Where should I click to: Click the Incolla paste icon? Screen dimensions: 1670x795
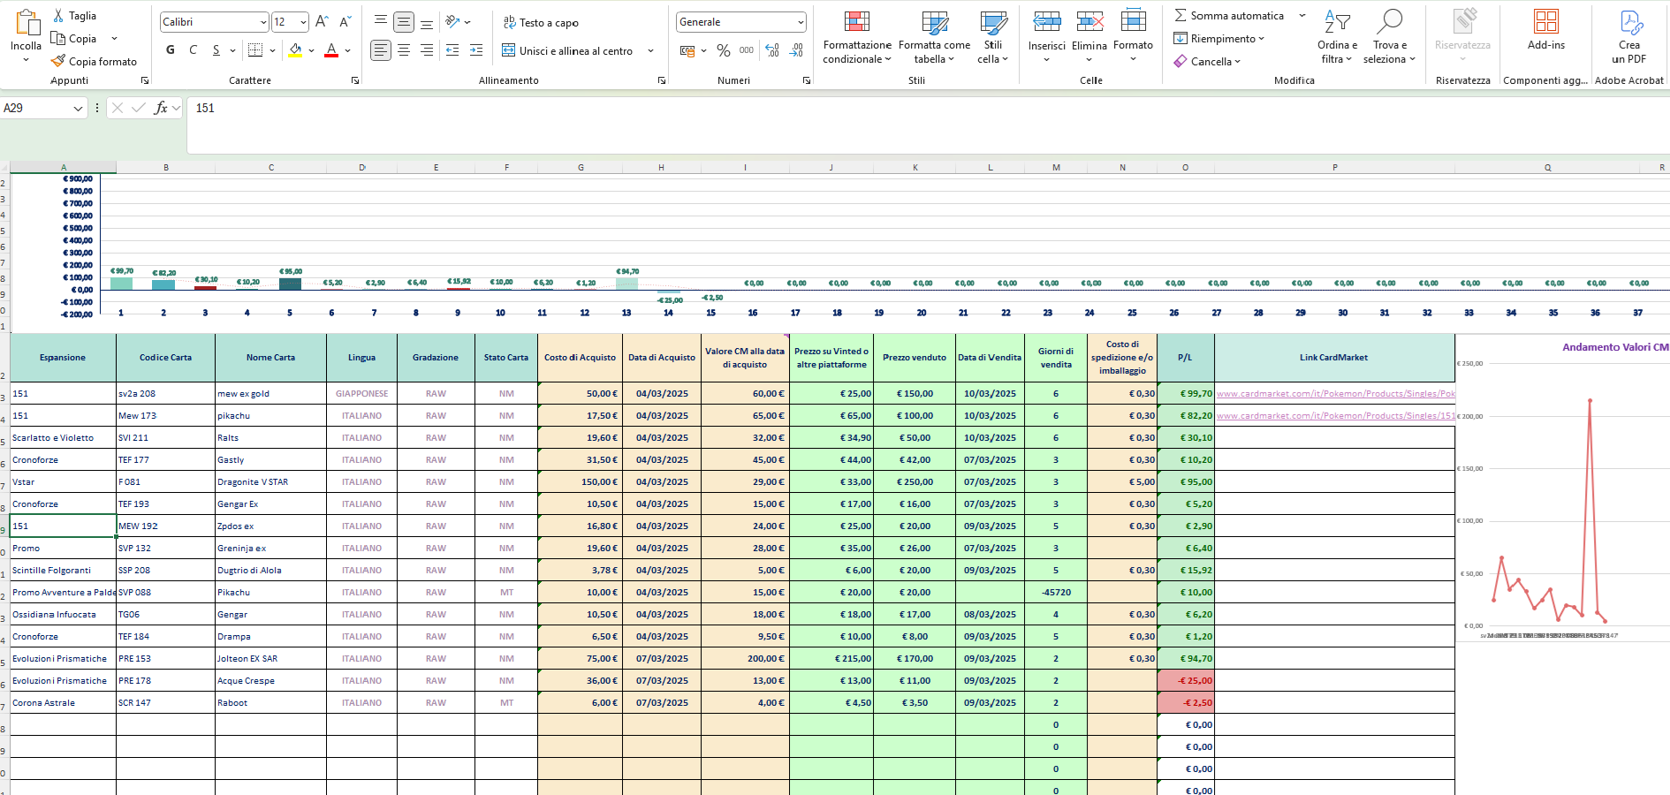pyautogui.click(x=27, y=22)
